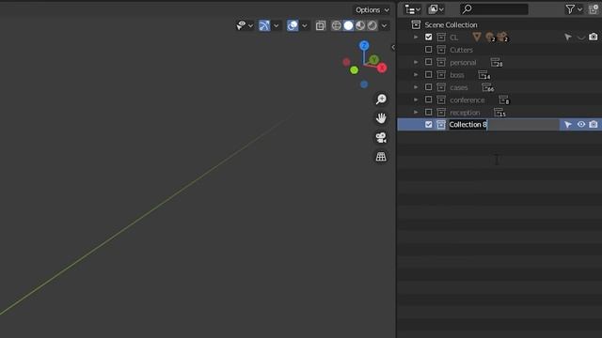Open object type visibility dropdown arrow
Viewport: 602px width, 338px height.
tap(251, 26)
